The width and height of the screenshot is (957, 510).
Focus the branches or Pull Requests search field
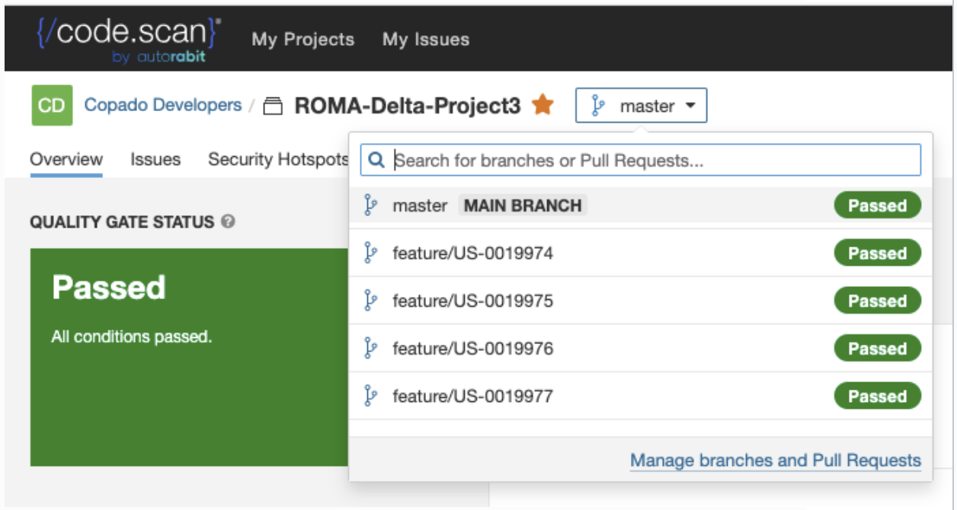641,161
